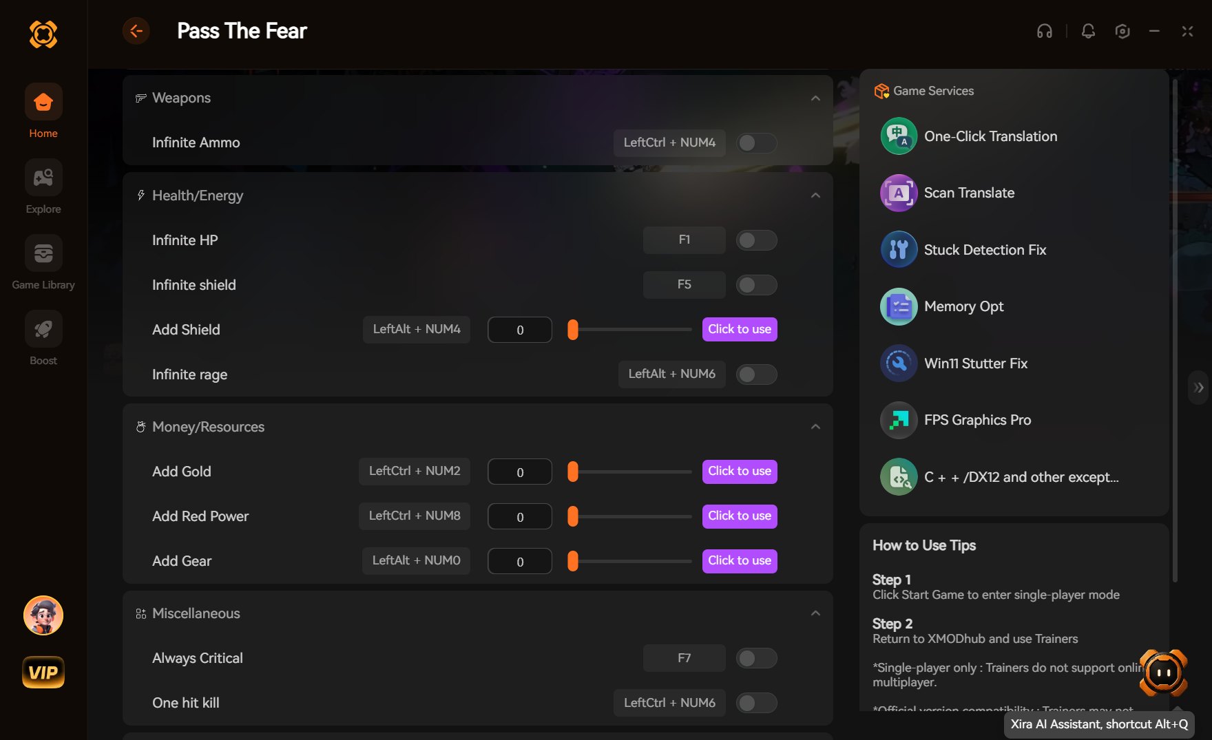The width and height of the screenshot is (1212, 740).
Task: Click the Stuck Detection Fix icon
Action: tap(899, 250)
